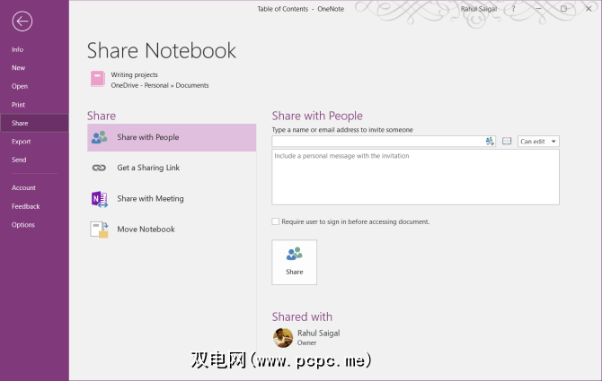
Task: Select Get a Sharing Link
Action: 172,168
